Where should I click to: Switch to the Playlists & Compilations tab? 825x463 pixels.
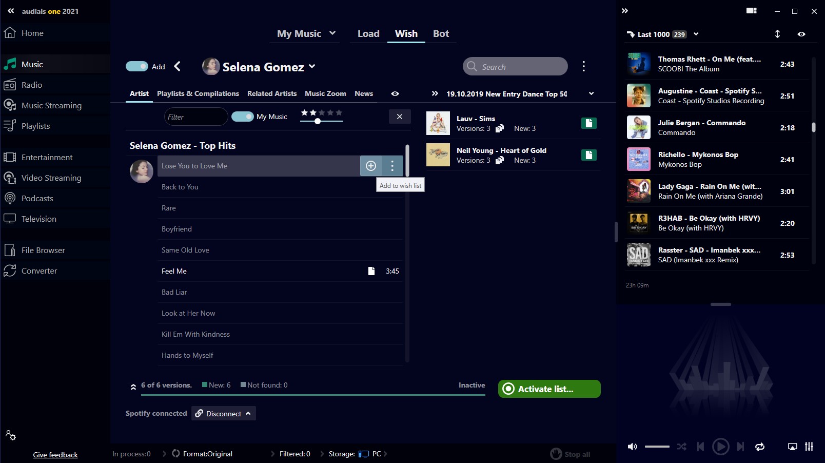pos(198,93)
